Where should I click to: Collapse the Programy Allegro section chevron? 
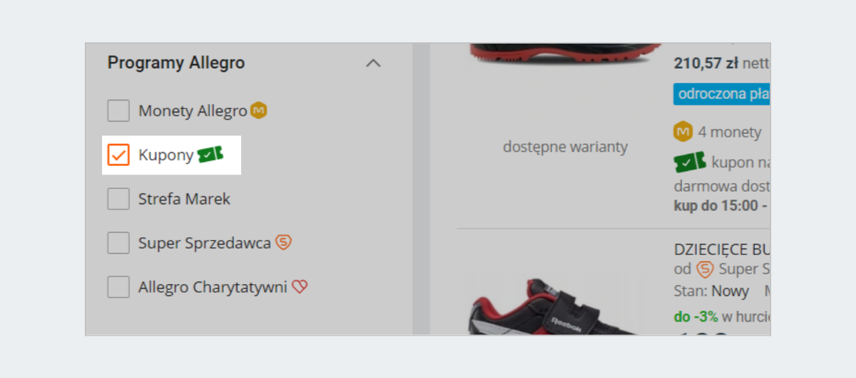(x=373, y=63)
